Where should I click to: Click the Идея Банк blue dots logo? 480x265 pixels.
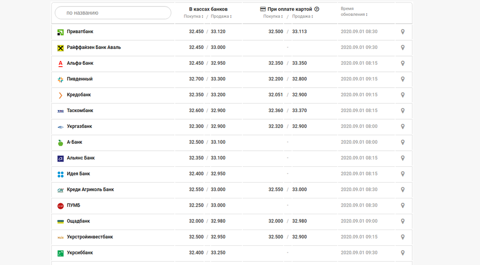pyautogui.click(x=60, y=174)
